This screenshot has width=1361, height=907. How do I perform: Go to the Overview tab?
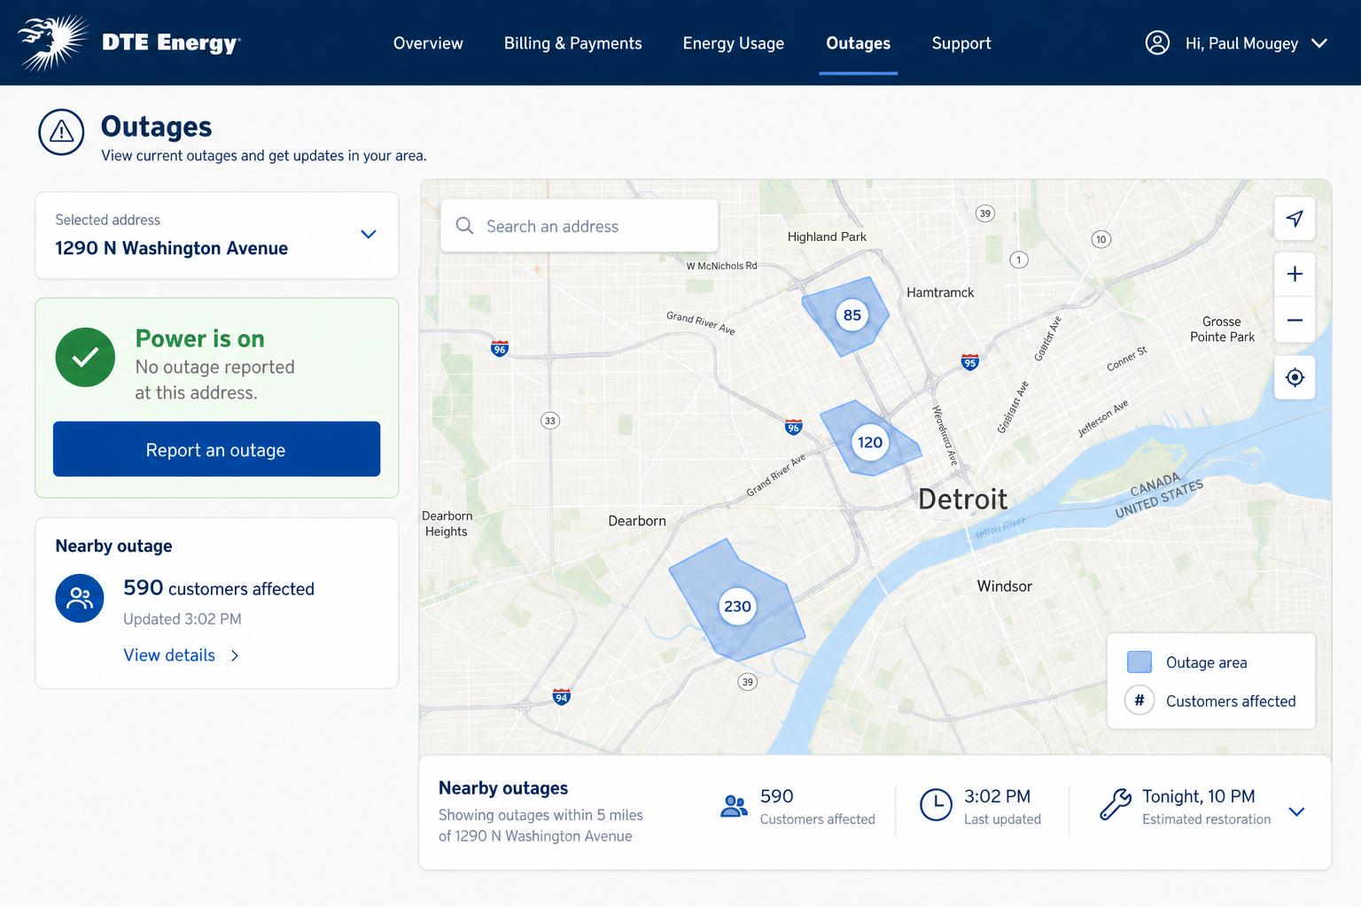pyautogui.click(x=428, y=43)
